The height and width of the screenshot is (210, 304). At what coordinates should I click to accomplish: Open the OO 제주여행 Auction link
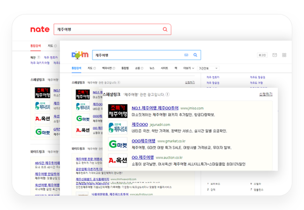(x=143, y=157)
